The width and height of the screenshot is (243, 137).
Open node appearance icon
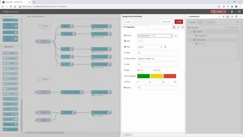183,27
